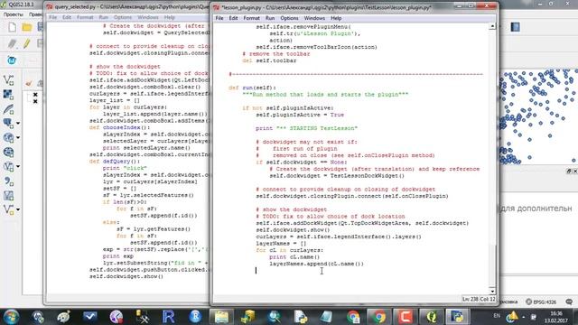
Task: Open Options menu in lesson_plugin.py window
Action: coord(289,18)
